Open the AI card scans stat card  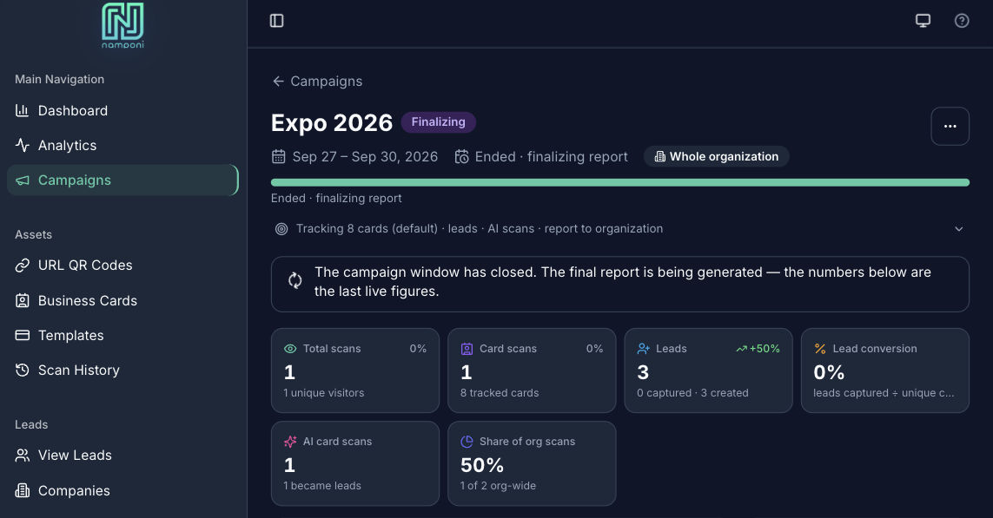click(x=355, y=463)
